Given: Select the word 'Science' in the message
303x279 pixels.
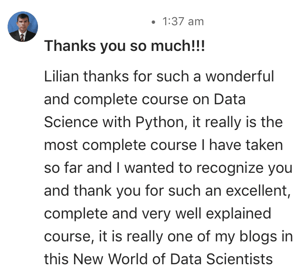Looking at the screenshot, I should pyautogui.click(x=71, y=122).
